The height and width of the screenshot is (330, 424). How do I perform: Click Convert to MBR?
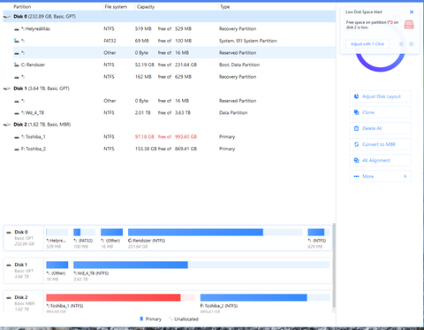380,144
